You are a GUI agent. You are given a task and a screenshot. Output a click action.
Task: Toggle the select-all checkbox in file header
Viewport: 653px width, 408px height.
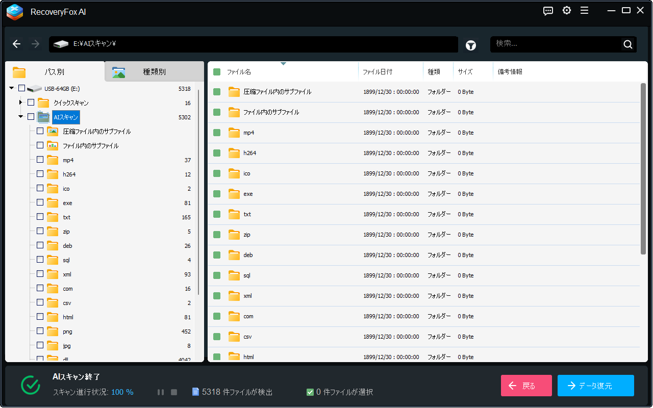217,72
